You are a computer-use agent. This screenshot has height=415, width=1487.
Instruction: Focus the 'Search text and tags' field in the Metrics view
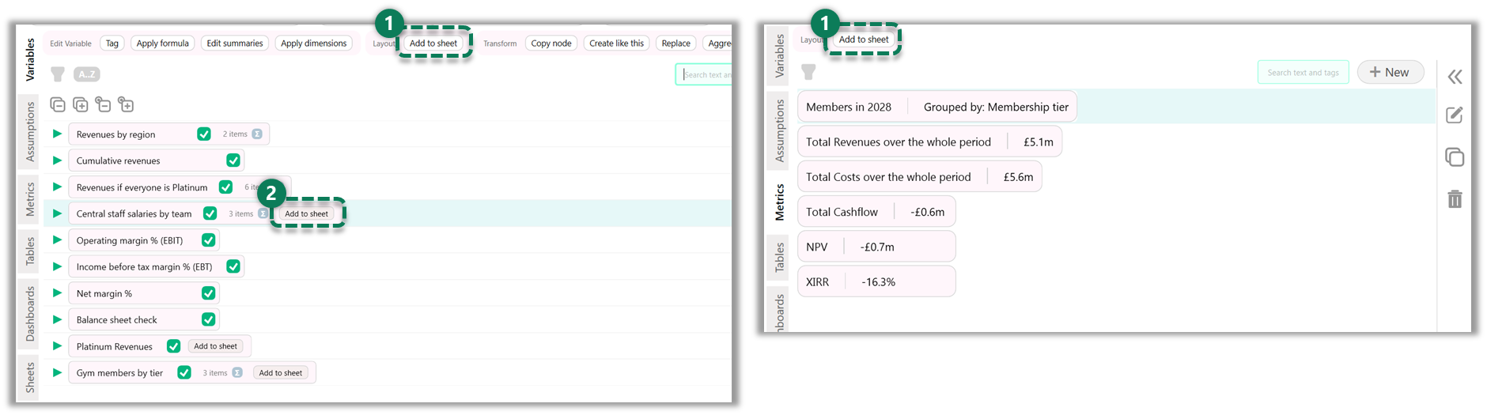[x=1303, y=73]
